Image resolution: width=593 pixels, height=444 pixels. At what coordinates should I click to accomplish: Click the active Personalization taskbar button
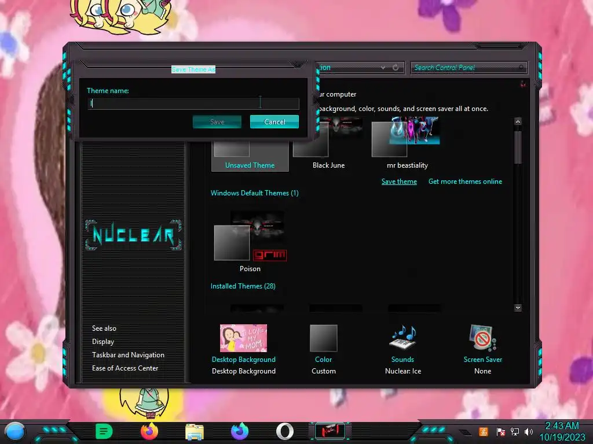point(330,431)
